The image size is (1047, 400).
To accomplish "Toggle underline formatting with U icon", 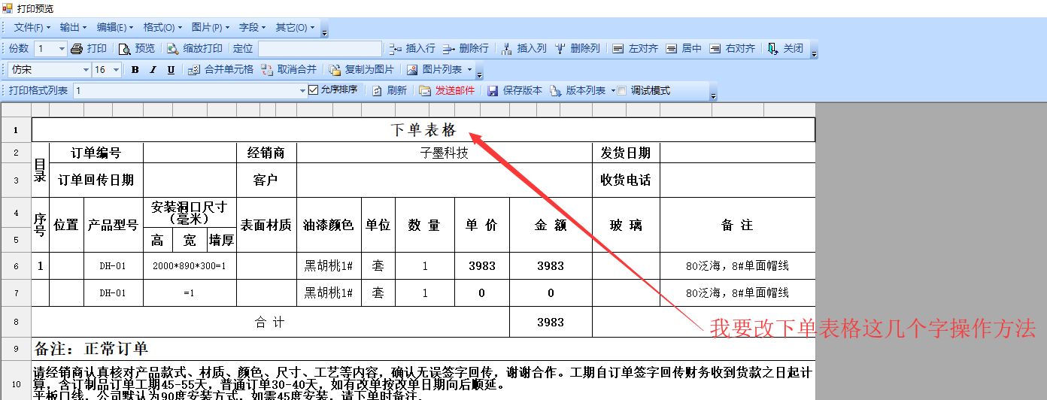I will [171, 70].
